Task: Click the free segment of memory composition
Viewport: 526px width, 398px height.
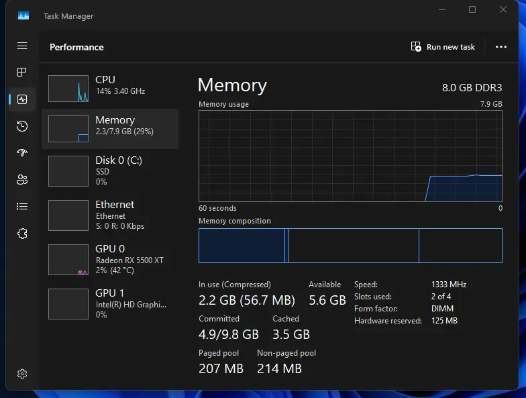Action: [x=460, y=246]
